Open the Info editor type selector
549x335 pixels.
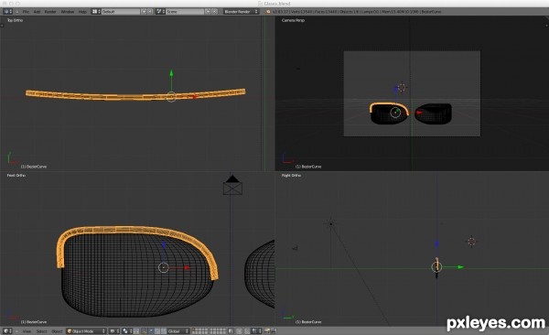pyautogui.click(x=7, y=12)
